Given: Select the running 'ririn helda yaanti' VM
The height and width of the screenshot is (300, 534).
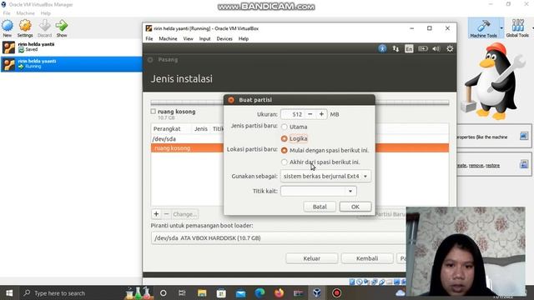Looking at the screenshot, I should 71,63.
